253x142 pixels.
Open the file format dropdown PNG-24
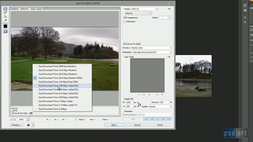138,13
